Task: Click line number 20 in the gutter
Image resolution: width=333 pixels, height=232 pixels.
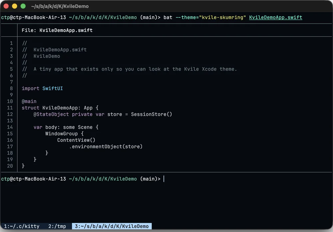Action: tap(10, 166)
